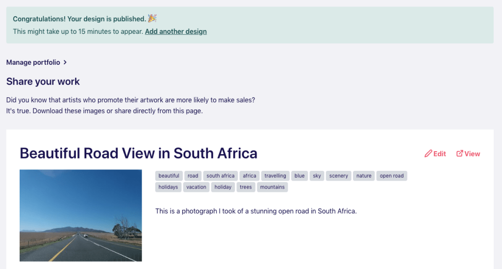
Task: Select the "mountains" tag
Action: [272, 187]
